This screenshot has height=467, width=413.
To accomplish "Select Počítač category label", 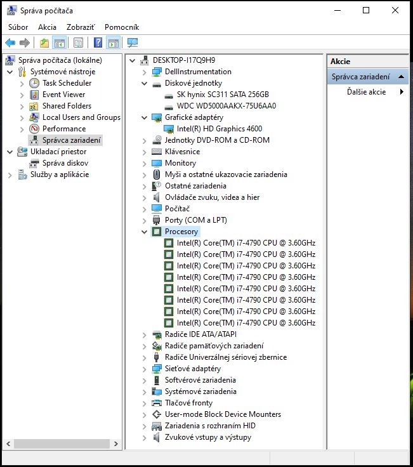I will (x=177, y=209).
